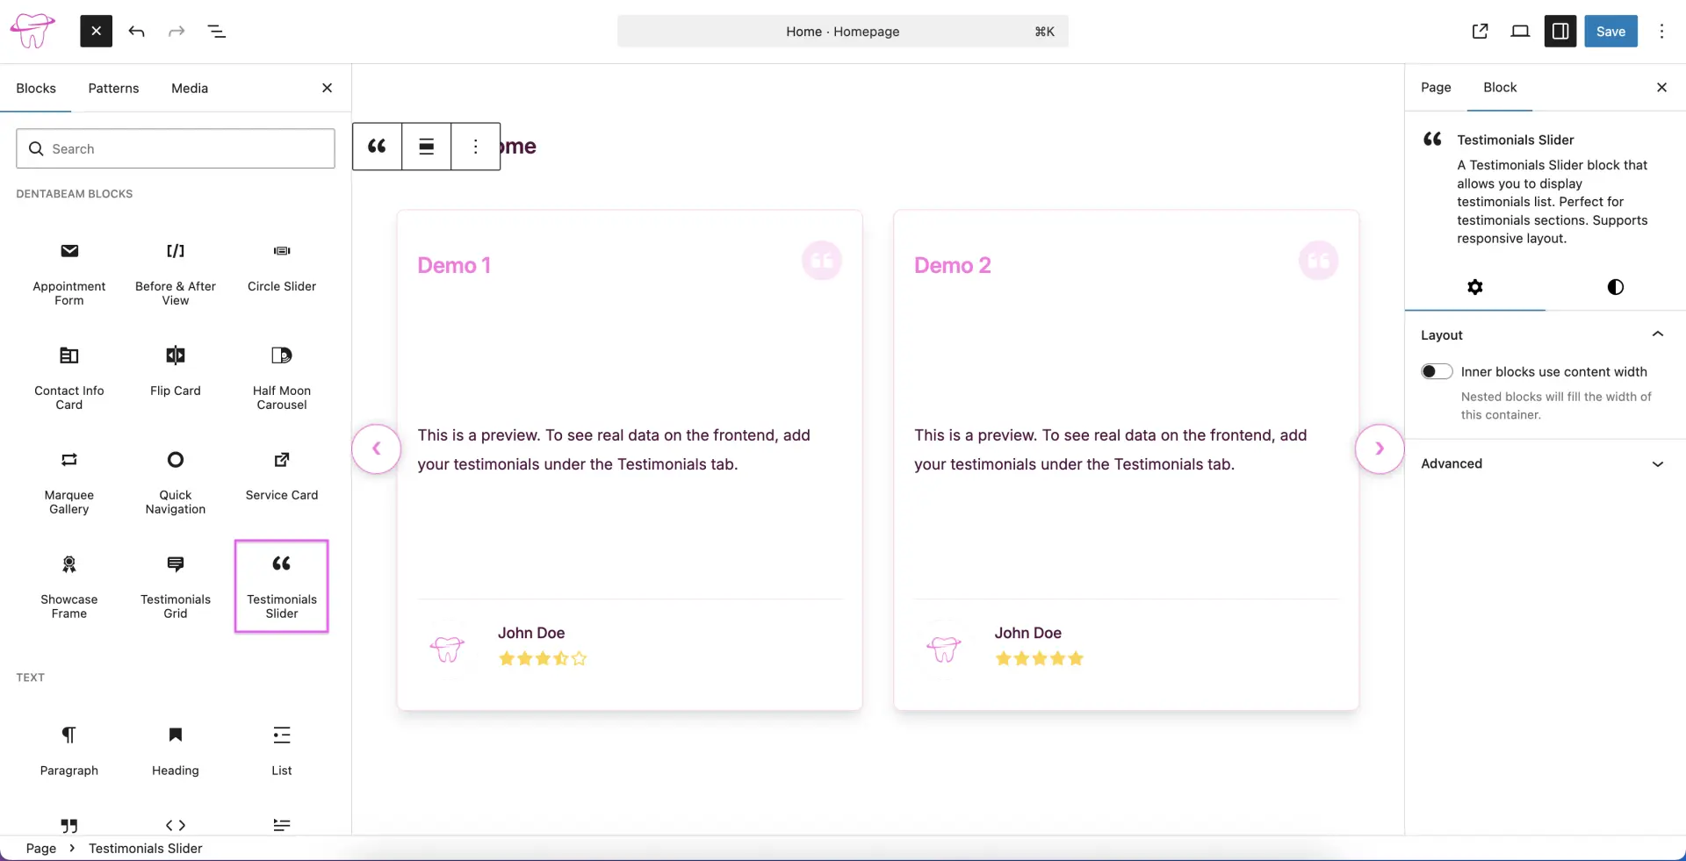Click the Demo 1 card star rating

[543, 658]
